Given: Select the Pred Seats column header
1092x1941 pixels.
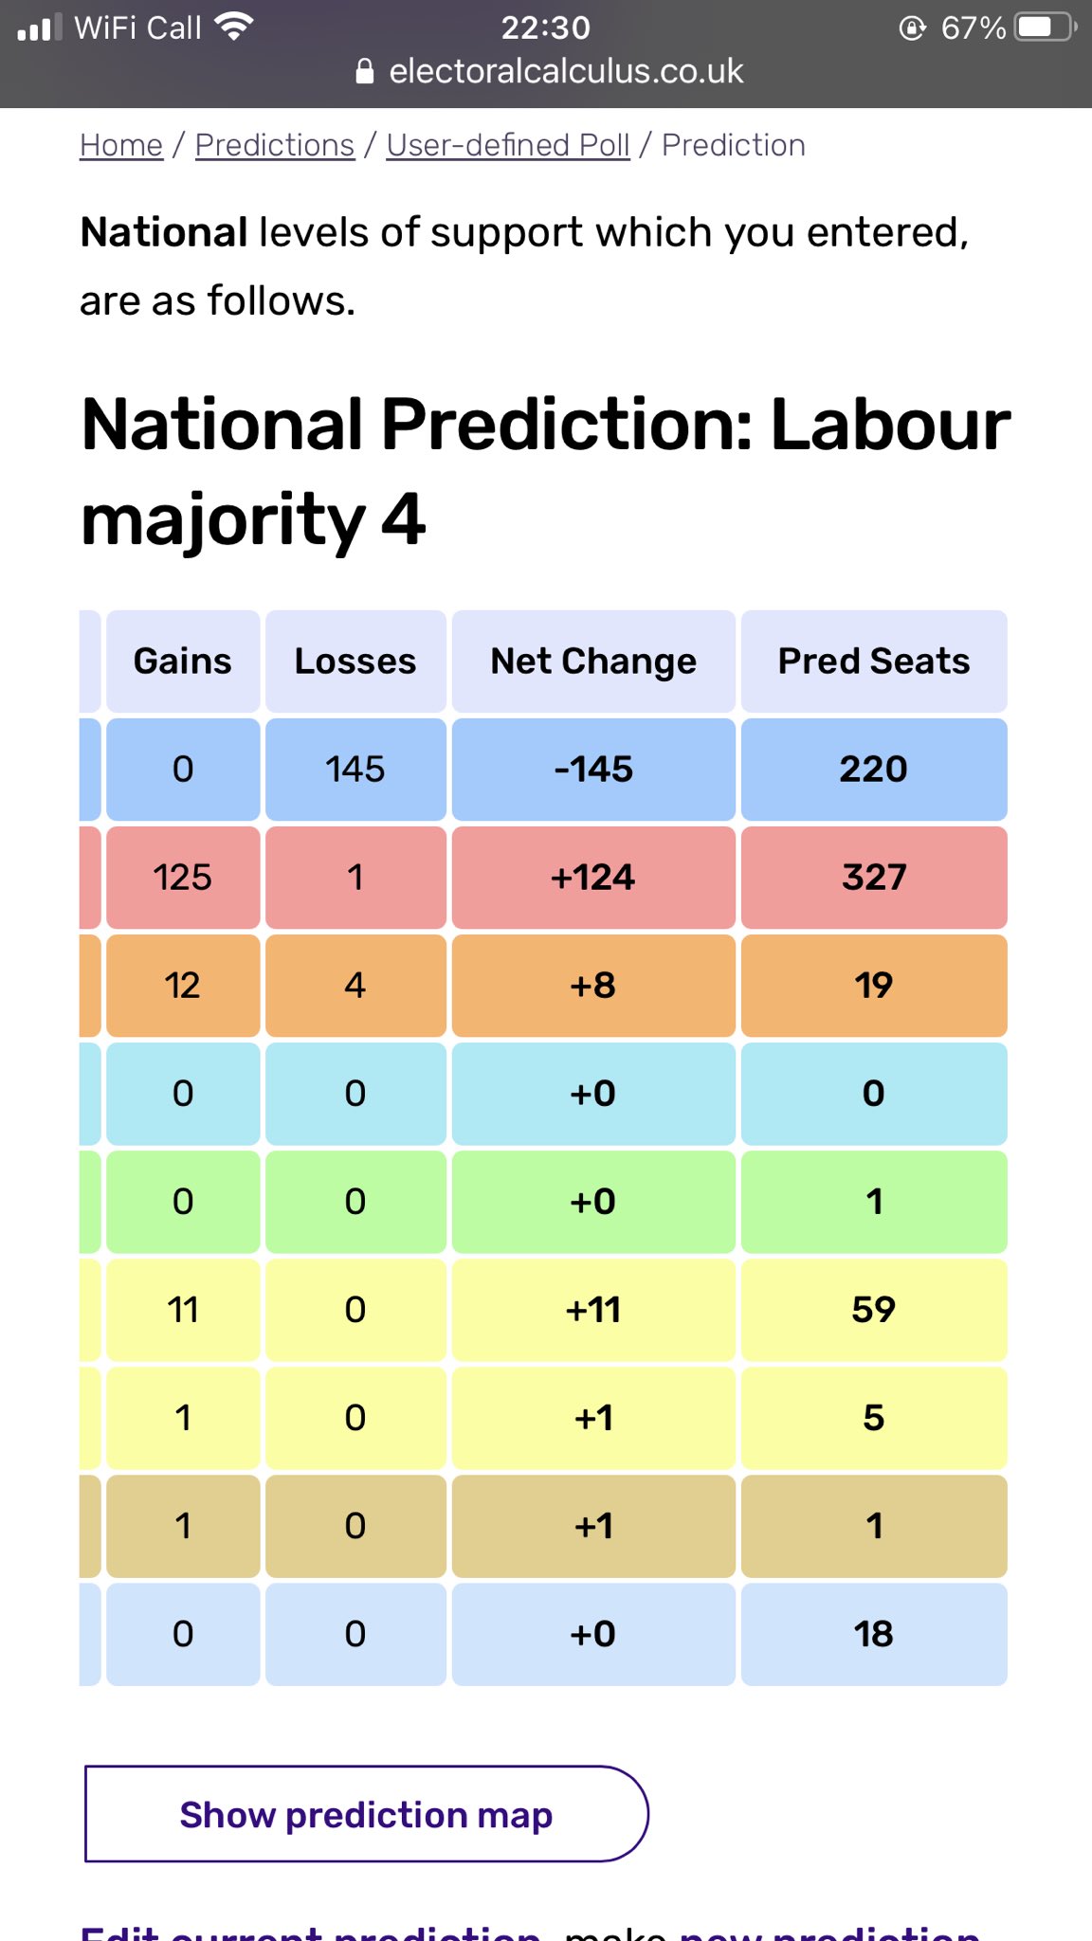Looking at the screenshot, I should click(x=874, y=662).
